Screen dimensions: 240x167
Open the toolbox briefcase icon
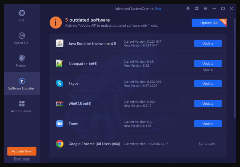click(197, 9)
